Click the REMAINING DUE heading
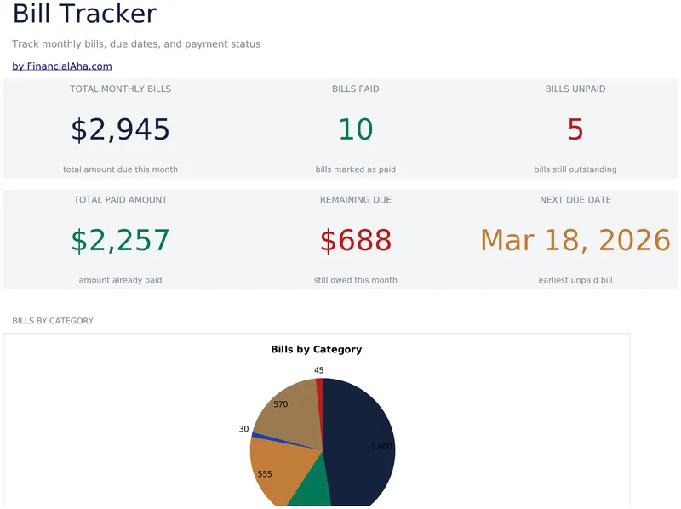The image size is (681, 509). click(x=356, y=200)
